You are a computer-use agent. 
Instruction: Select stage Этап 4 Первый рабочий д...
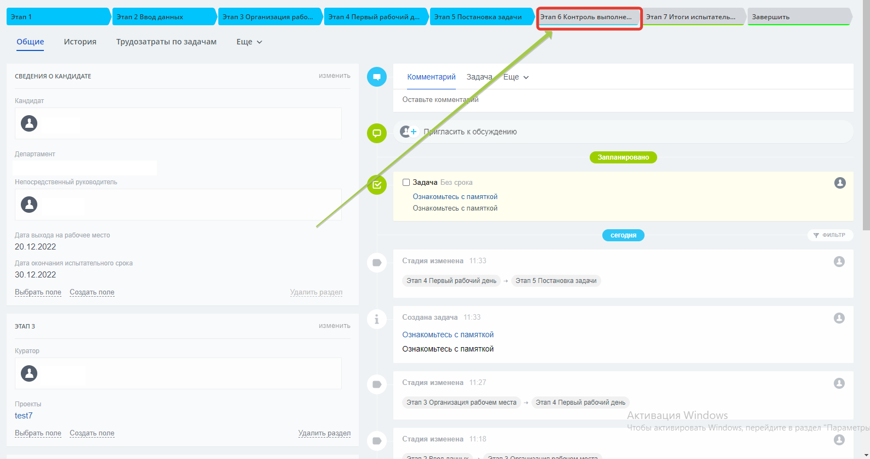(376, 17)
